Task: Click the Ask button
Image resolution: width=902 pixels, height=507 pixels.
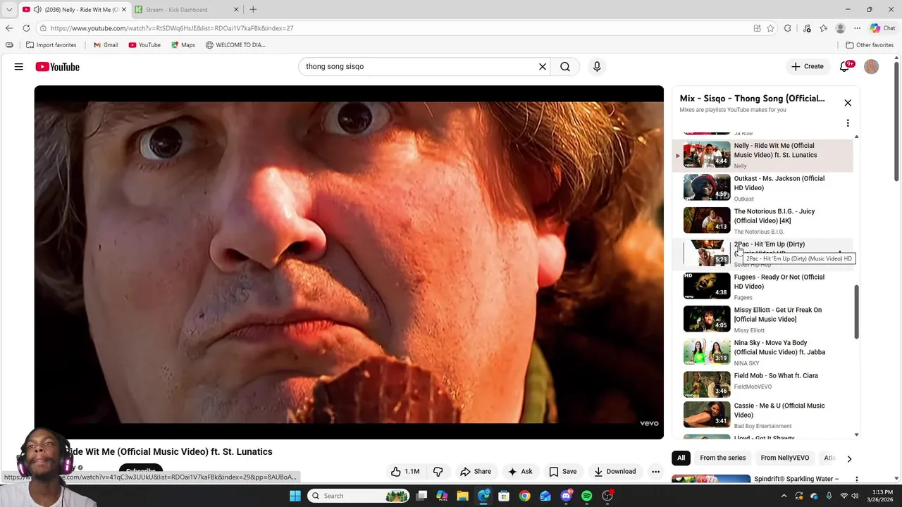Action: click(520, 472)
